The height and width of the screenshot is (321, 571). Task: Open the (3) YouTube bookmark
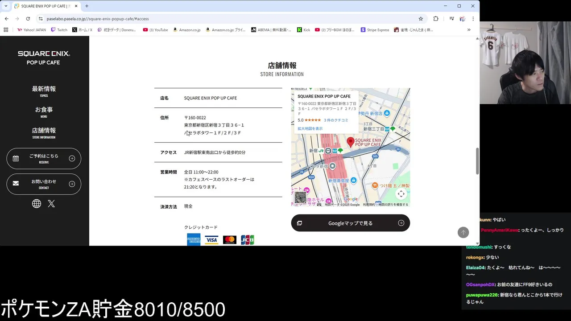point(155,30)
